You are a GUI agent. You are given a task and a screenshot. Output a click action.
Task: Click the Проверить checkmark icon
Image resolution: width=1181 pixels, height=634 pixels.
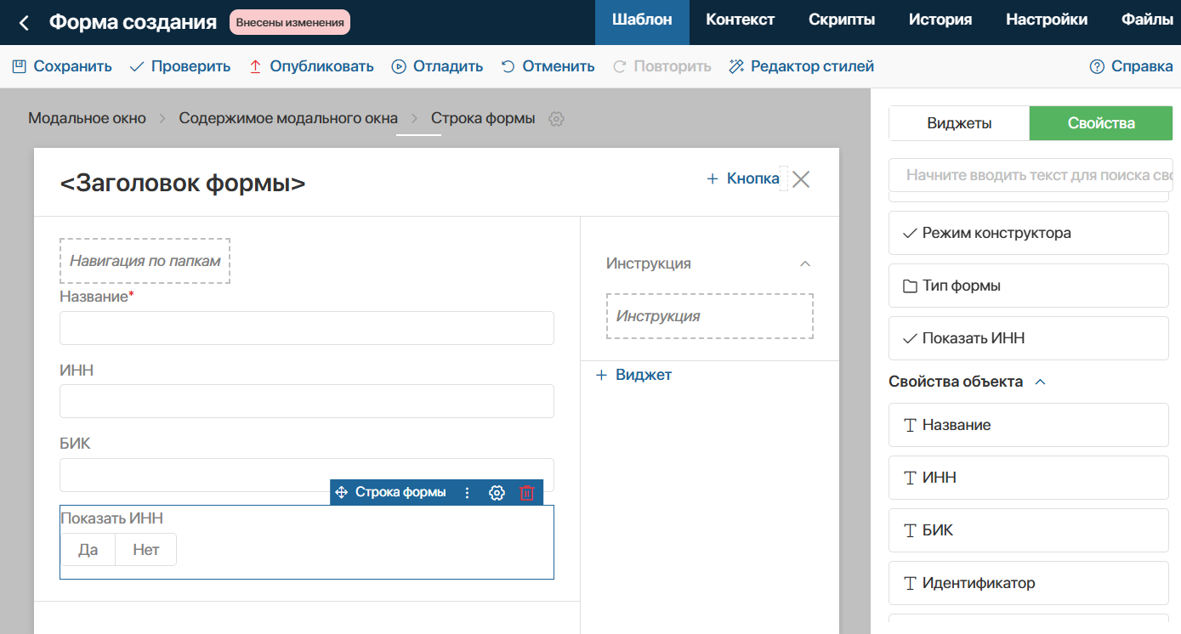click(137, 66)
